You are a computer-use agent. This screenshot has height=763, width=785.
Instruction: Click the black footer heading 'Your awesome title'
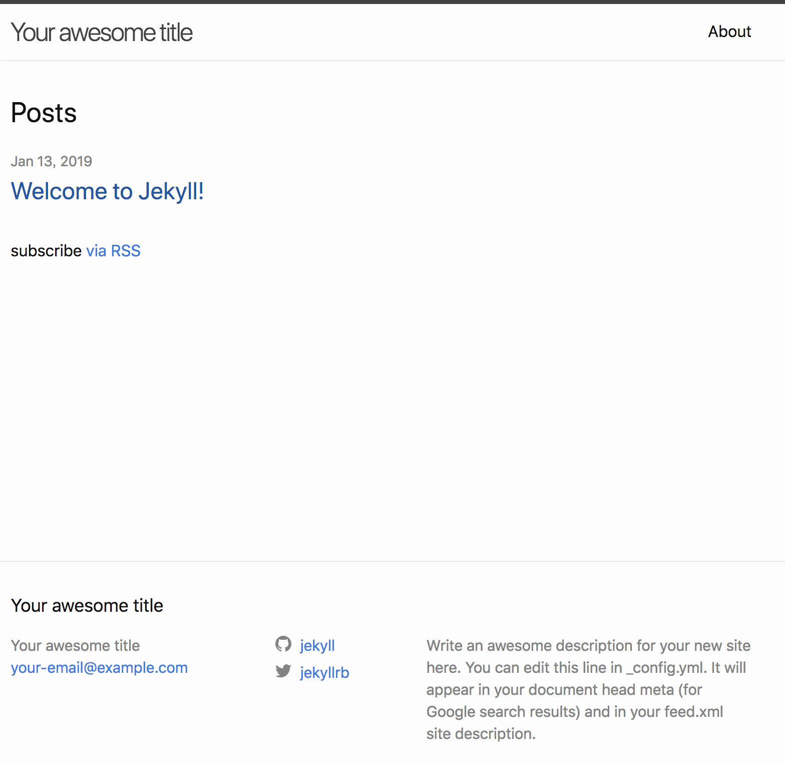[x=87, y=605]
